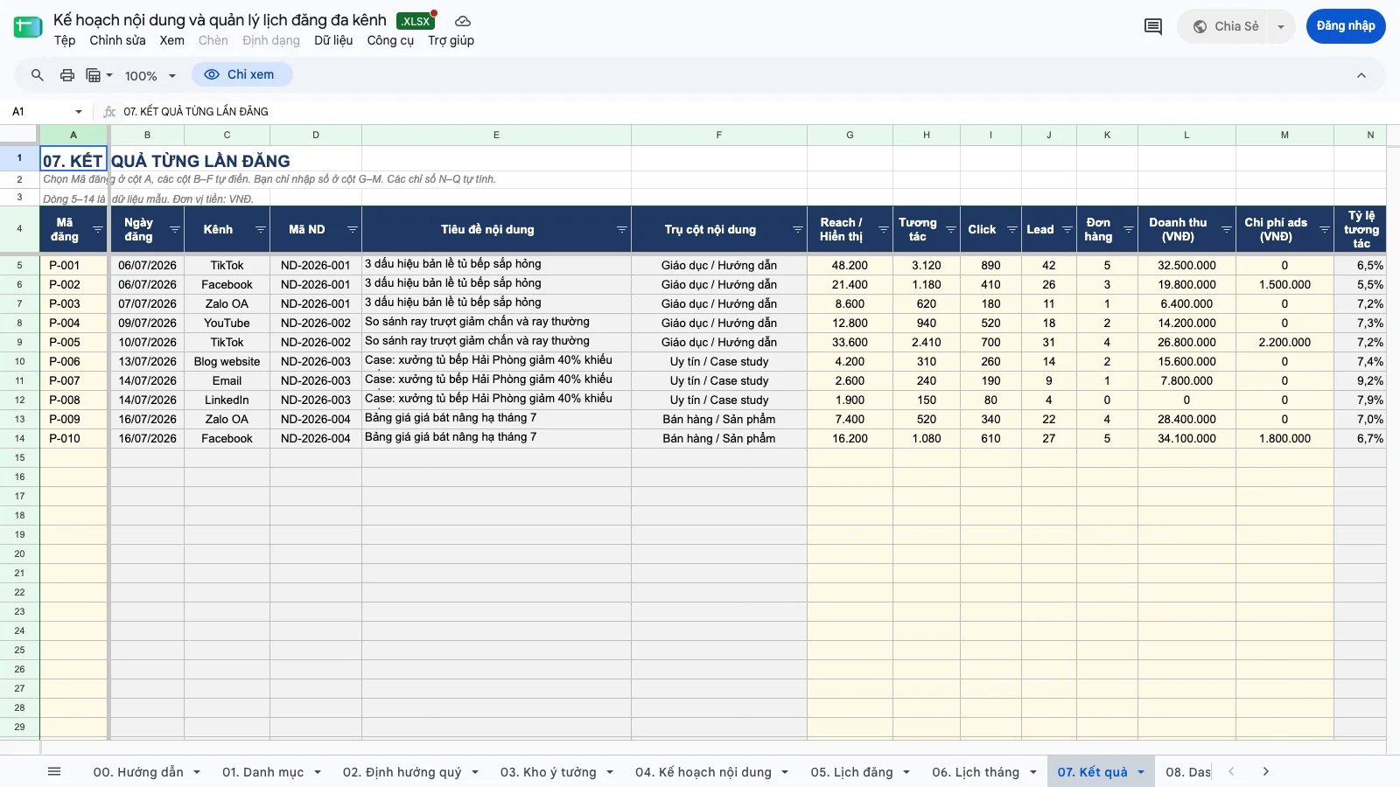Screen dimensions: 1400x787
Task: Select column E header
Action: (x=496, y=135)
